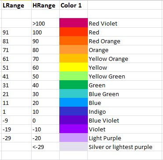Viewport: 163px width, 160px height.
Task: Click the Color 1 header cell
Action: coord(73,5)
